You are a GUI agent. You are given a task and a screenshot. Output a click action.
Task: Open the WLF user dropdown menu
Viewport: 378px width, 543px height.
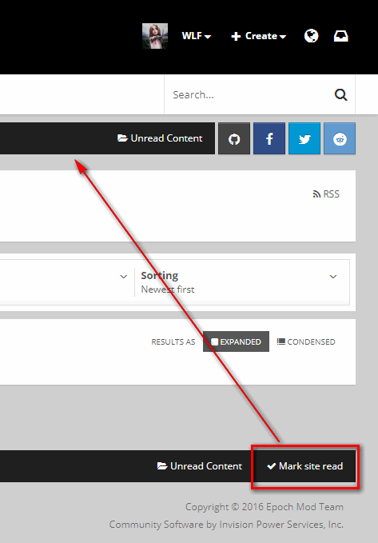click(x=197, y=36)
